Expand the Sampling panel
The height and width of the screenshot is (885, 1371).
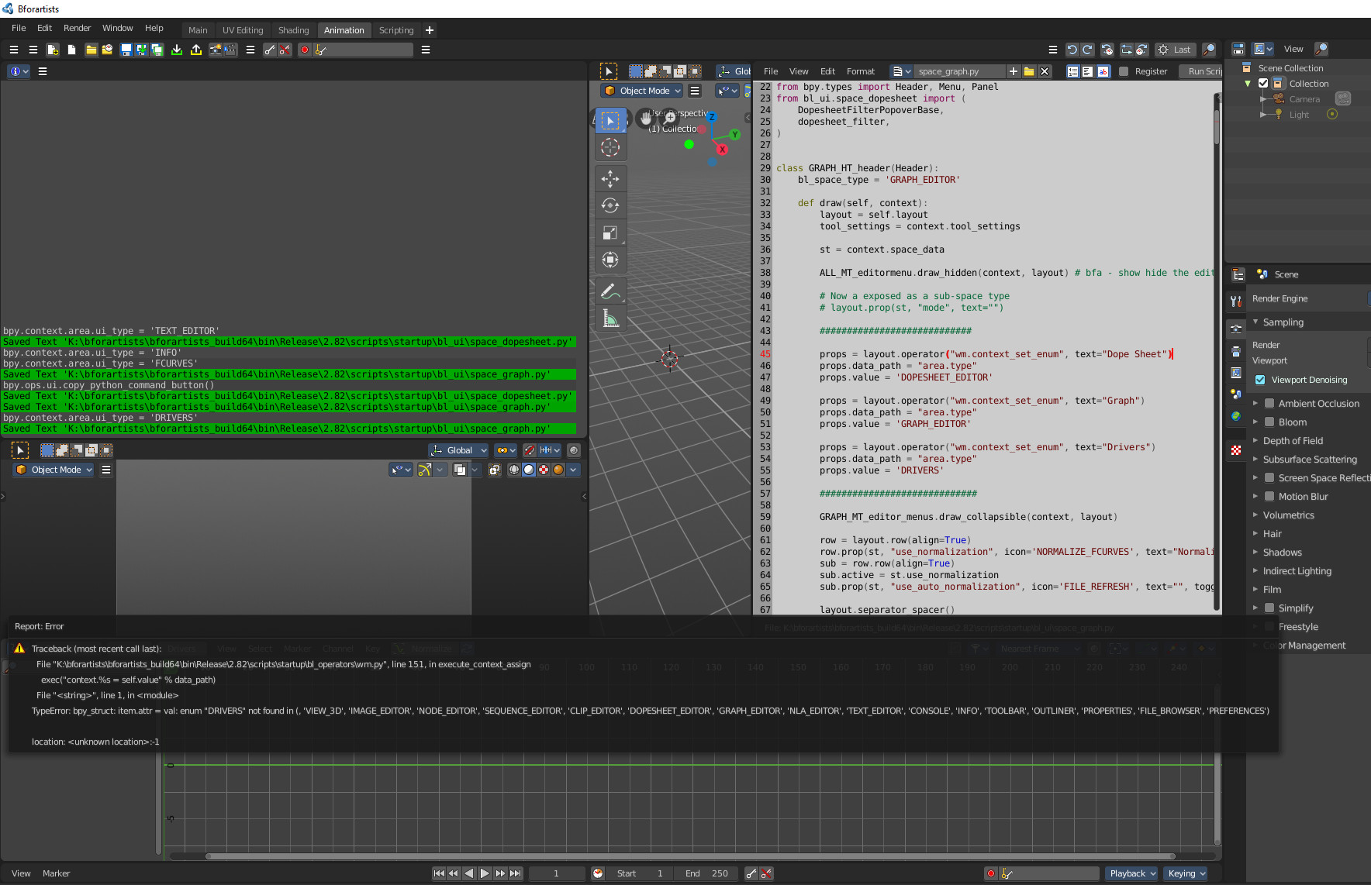(1283, 322)
